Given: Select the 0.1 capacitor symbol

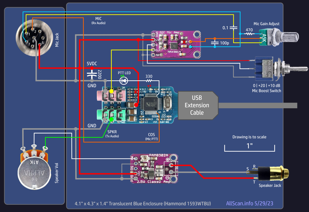Looking at the screenshot, I should [233, 27].
